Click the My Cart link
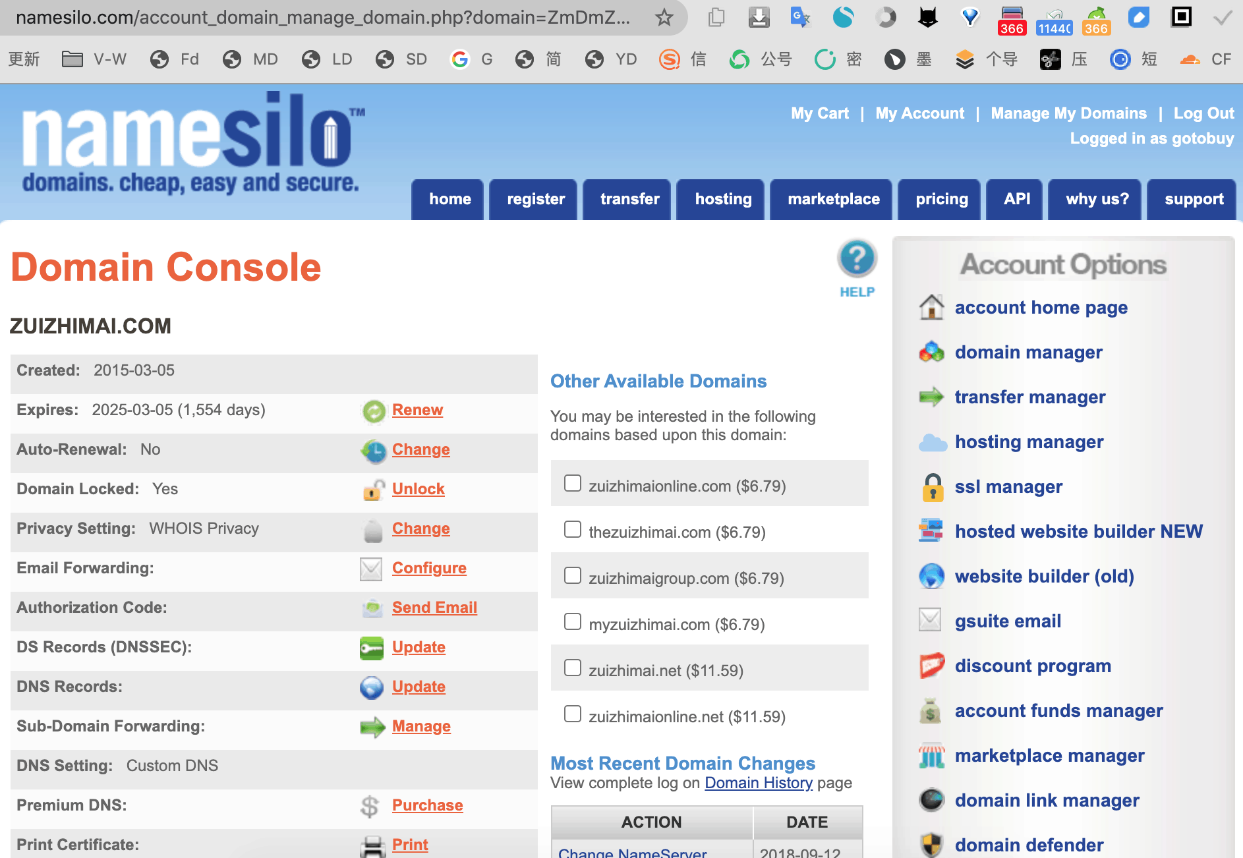This screenshot has height=858, width=1243. coord(819,113)
